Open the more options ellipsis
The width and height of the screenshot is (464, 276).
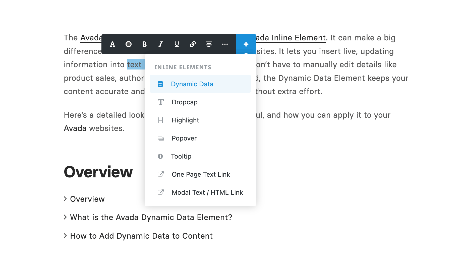(225, 44)
